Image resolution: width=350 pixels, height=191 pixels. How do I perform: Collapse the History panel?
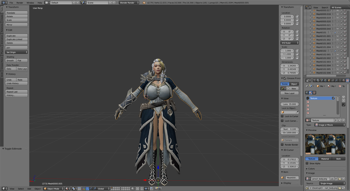11,74
